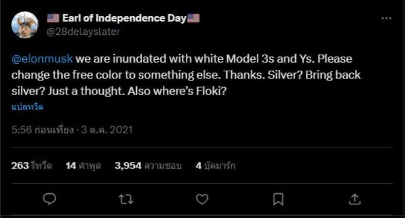Image resolution: width=405 pixels, height=218 pixels.
Task: Open Earl of Independence Day profile name
Action: [x=124, y=18]
